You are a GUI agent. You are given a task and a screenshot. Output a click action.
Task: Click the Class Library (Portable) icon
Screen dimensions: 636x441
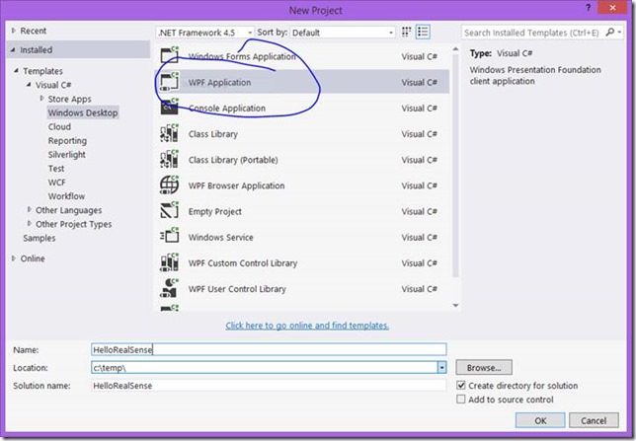coord(169,159)
